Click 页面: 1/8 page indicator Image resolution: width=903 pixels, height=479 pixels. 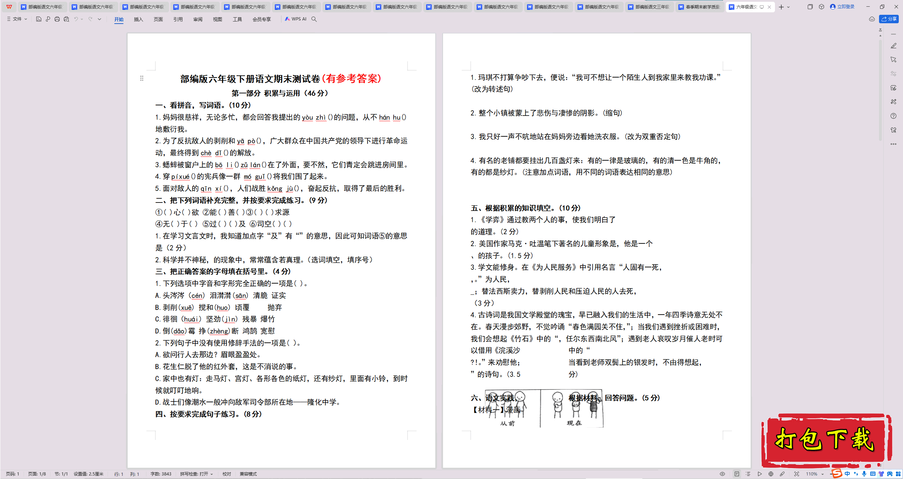coord(37,474)
